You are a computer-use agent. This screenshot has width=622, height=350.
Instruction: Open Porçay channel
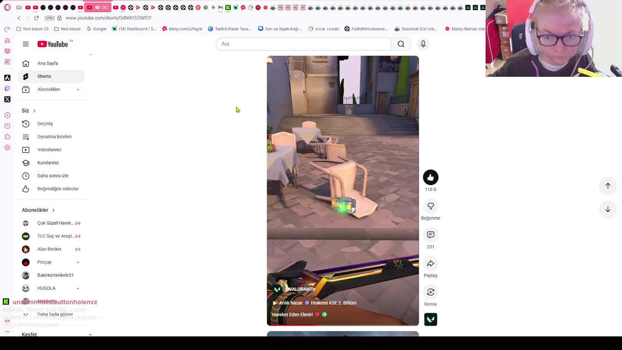pos(51,262)
